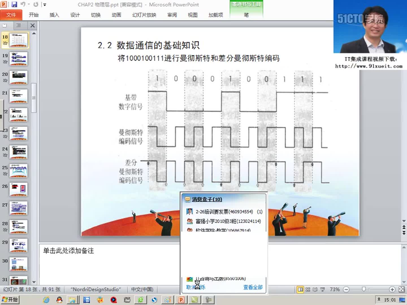Click the zoom slider handle

(x=364, y=289)
